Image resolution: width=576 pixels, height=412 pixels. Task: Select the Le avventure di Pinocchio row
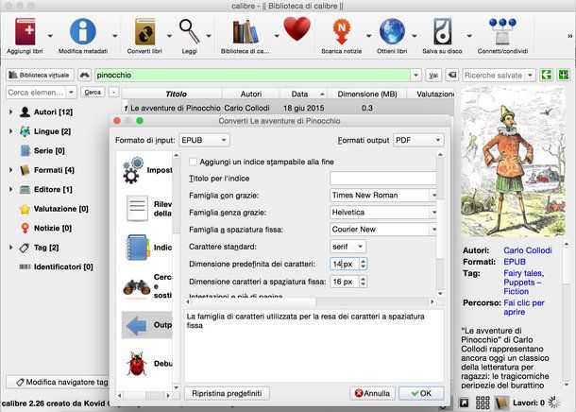click(288, 108)
